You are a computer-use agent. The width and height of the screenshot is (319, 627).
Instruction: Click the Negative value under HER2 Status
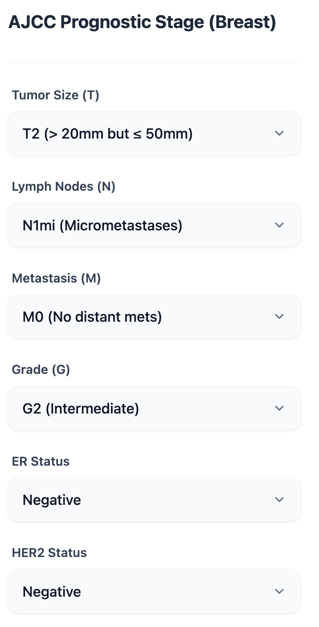pyautogui.click(x=52, y=591)
